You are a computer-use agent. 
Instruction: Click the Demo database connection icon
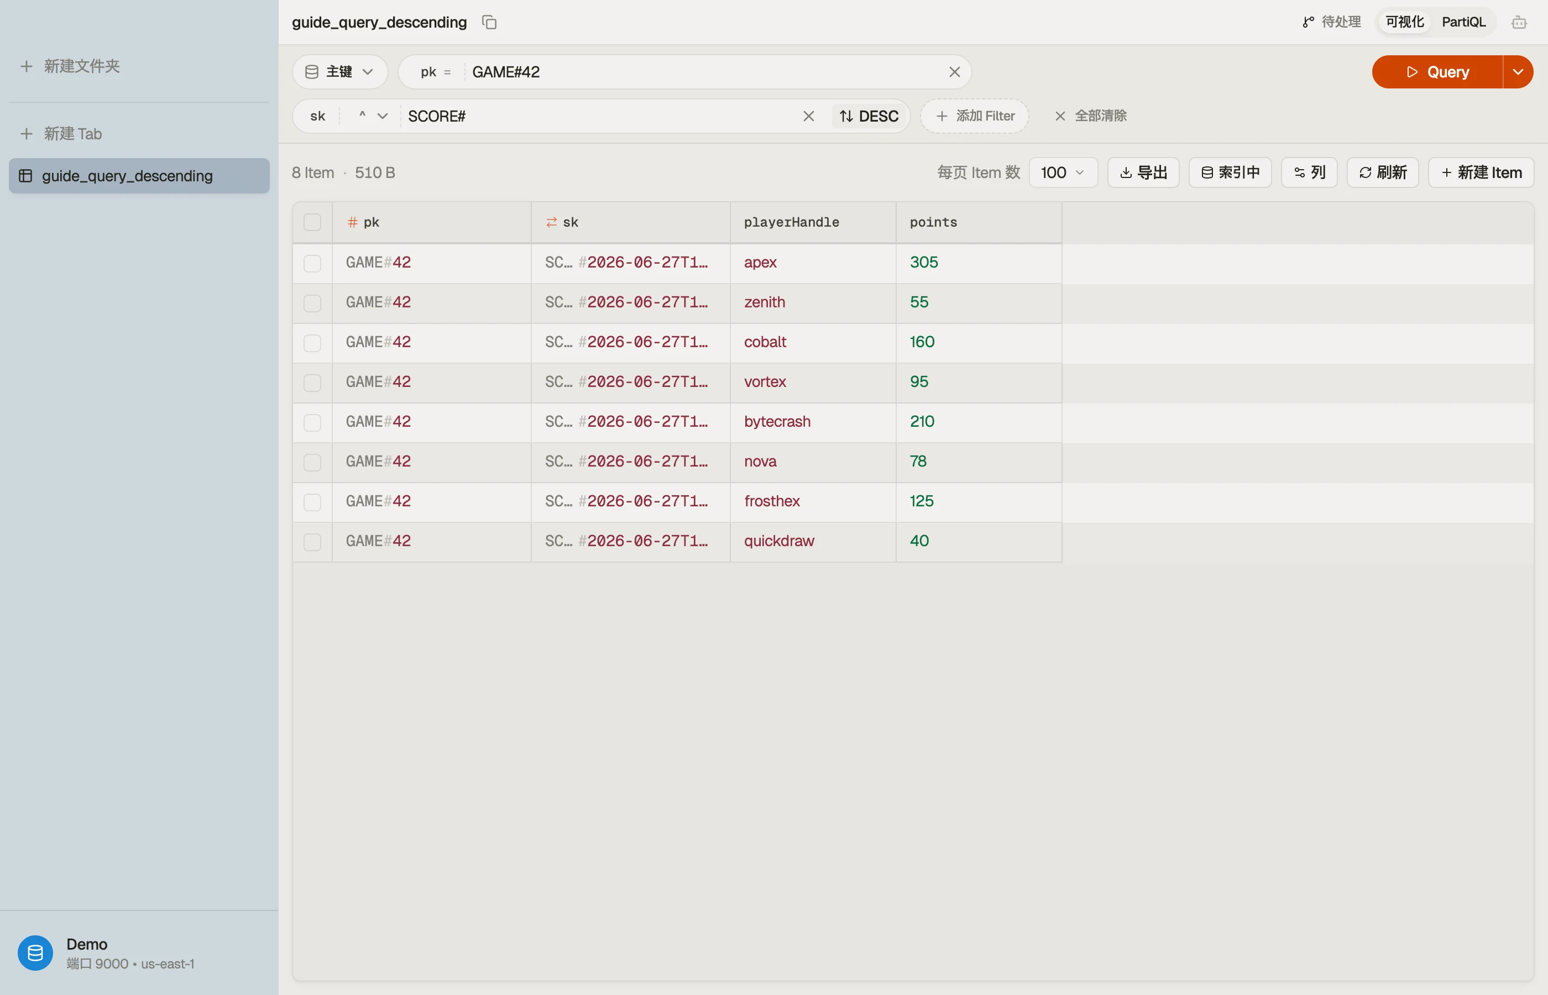tap(35, 952)
